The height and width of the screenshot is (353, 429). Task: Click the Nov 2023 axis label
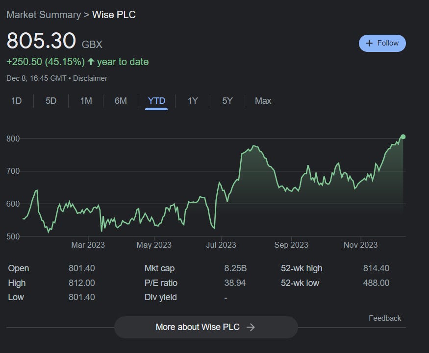(x=360, y=245)
